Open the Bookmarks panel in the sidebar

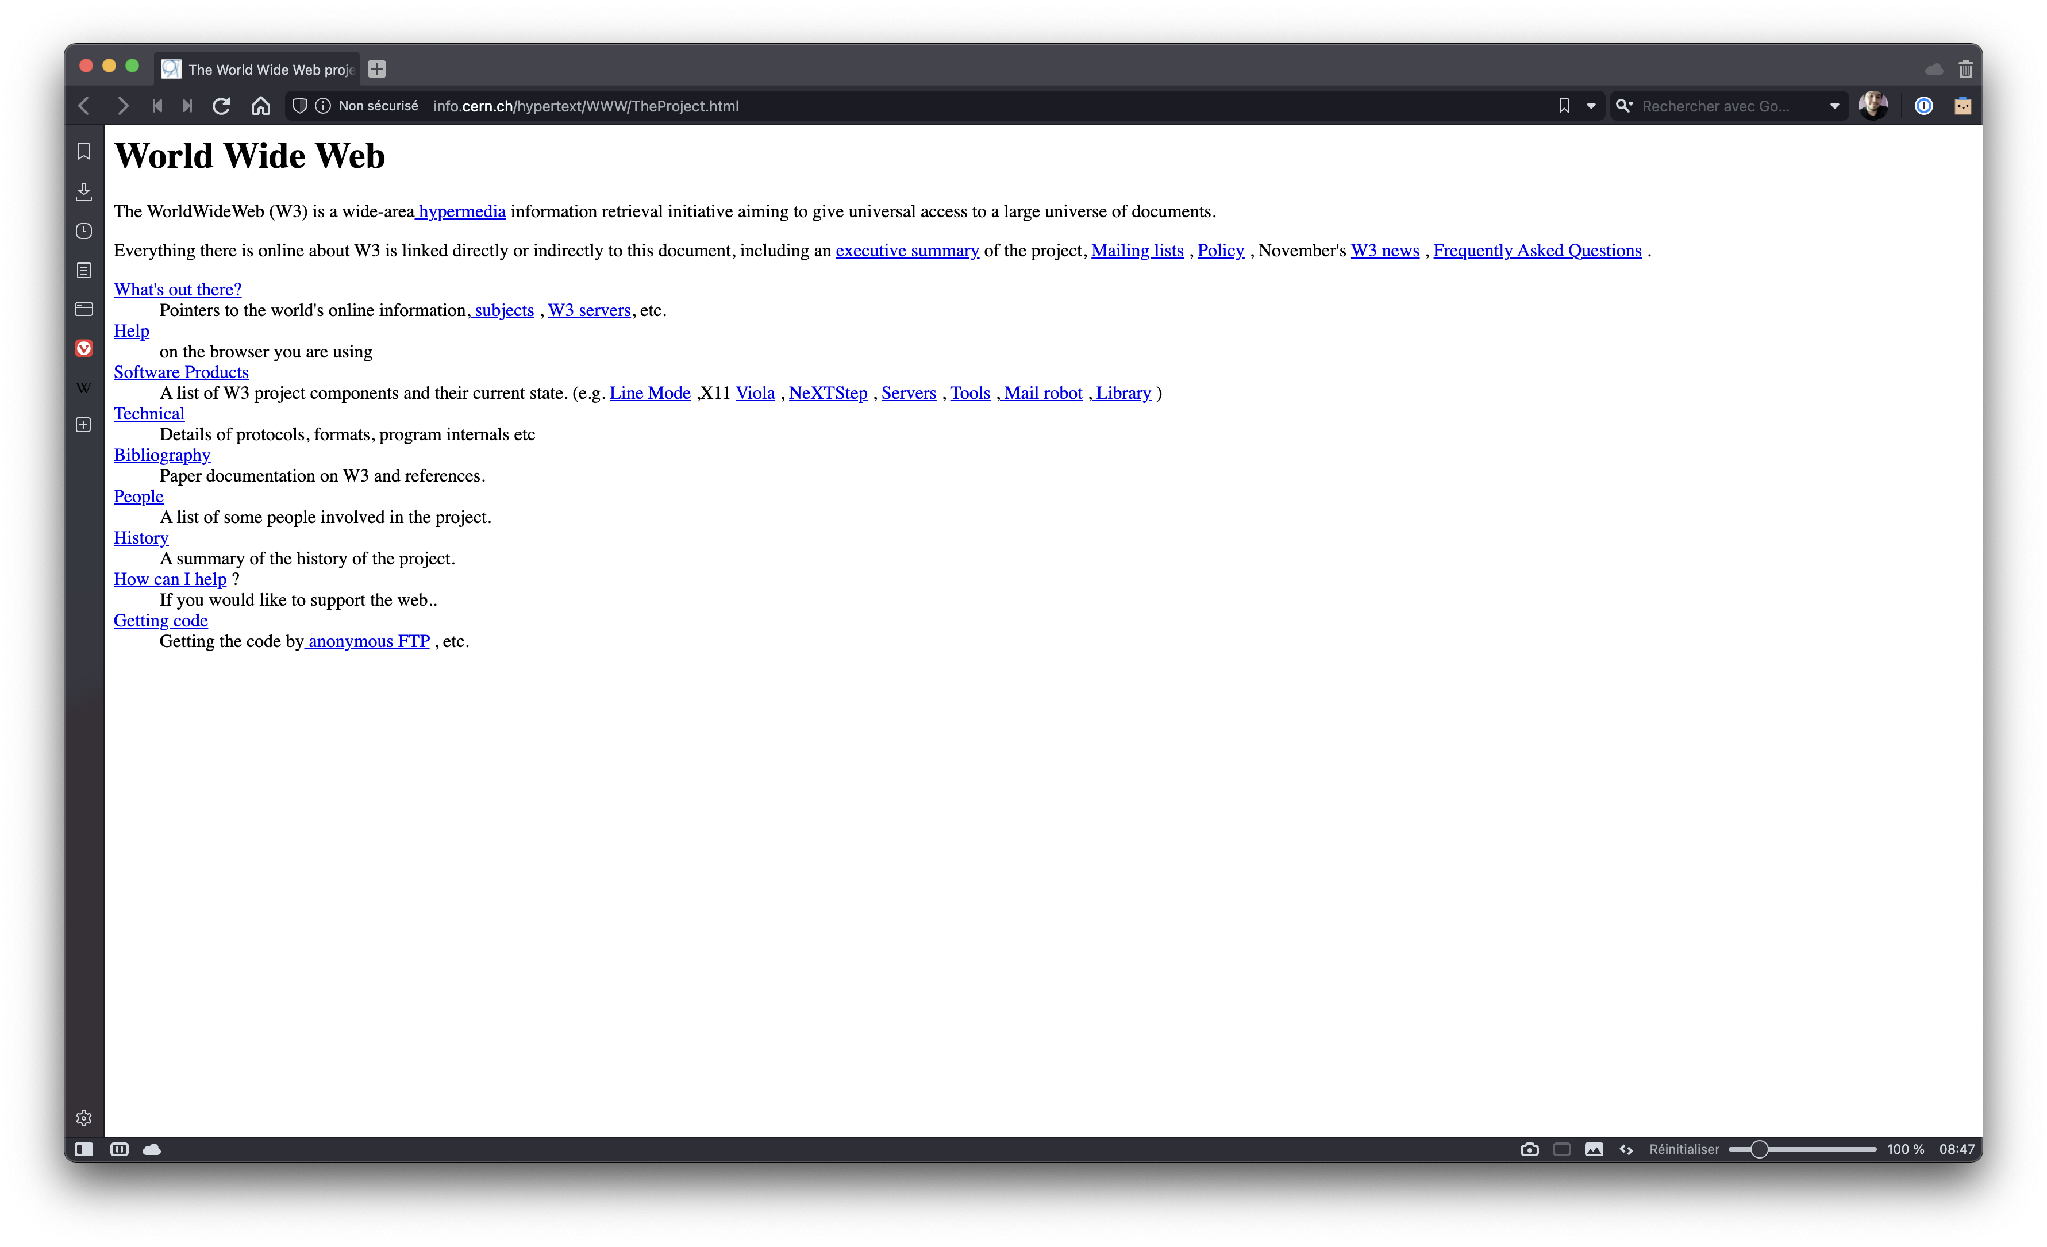pos(84,151)
